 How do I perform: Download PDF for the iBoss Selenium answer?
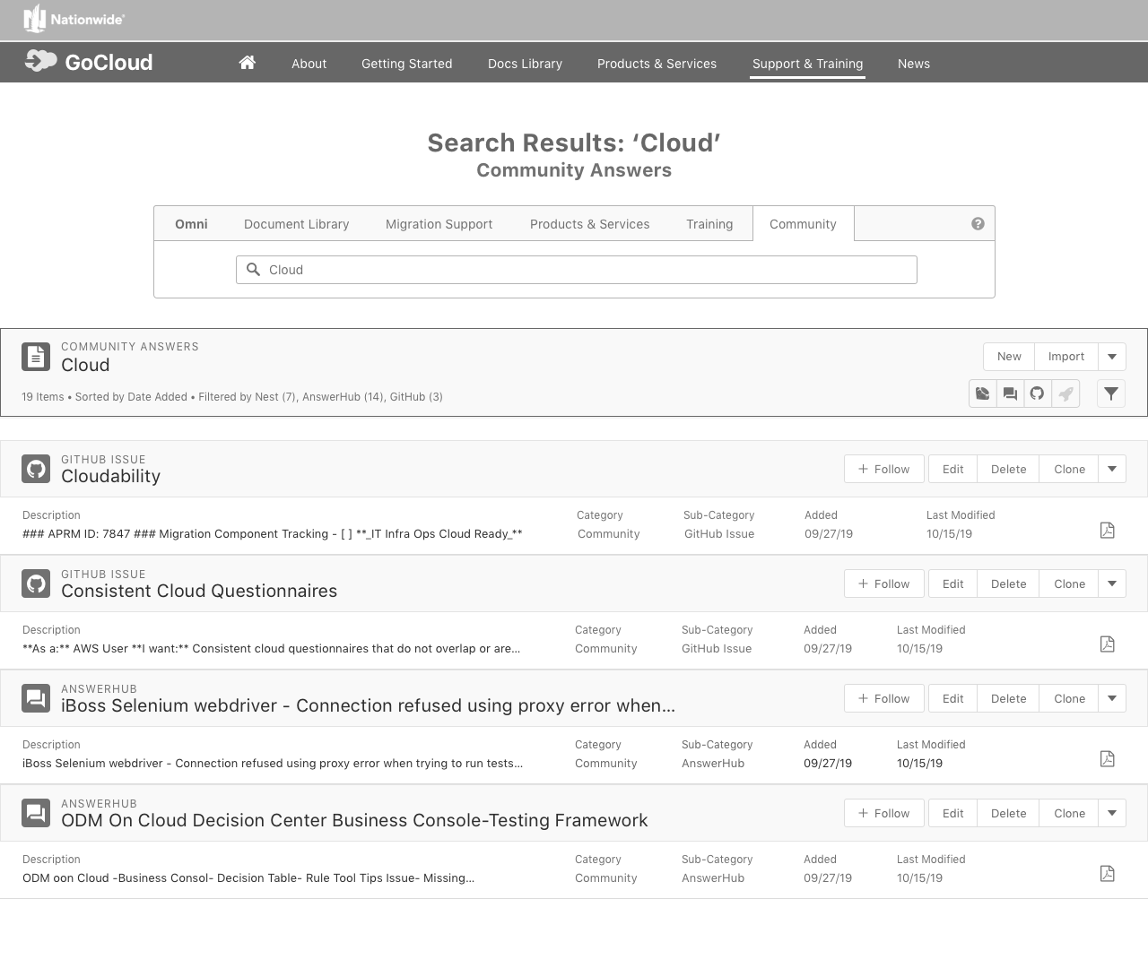(1108, 759)
